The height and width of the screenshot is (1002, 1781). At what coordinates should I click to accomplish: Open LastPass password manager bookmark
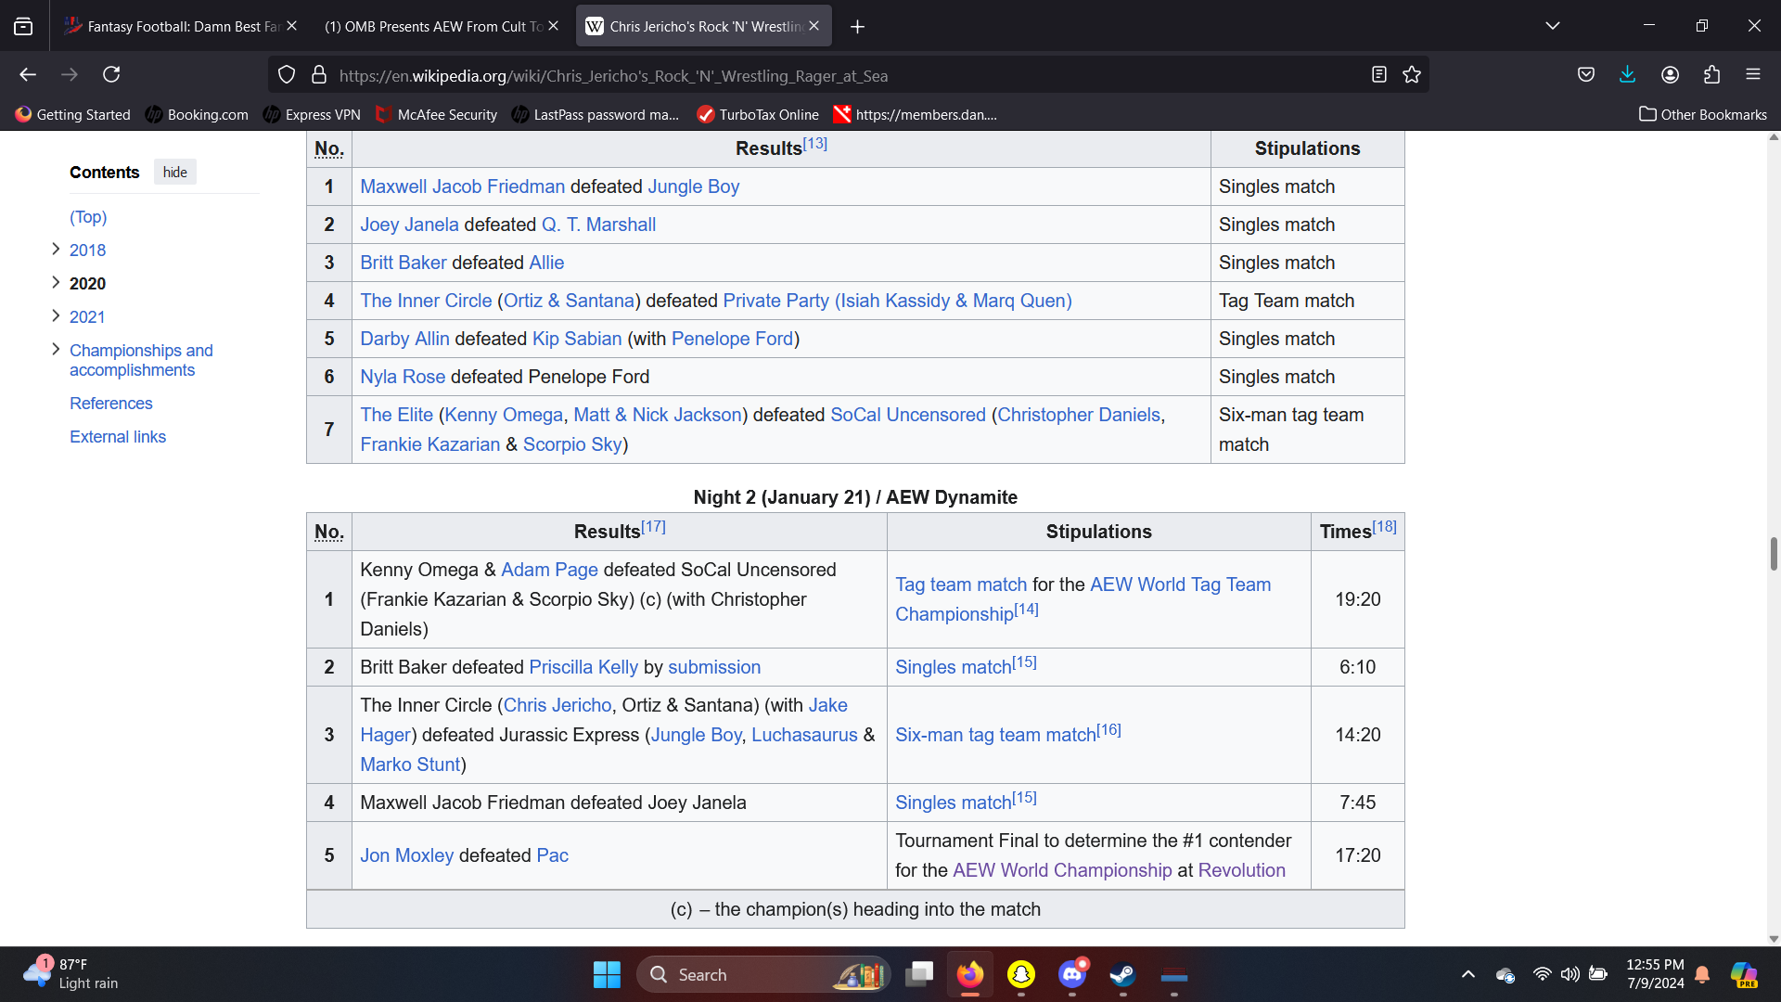(x=596, y=114)
